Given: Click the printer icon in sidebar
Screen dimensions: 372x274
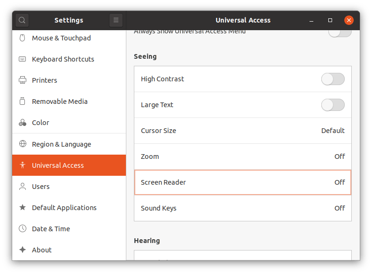Looking at the screenshot, I should (23, 80).
